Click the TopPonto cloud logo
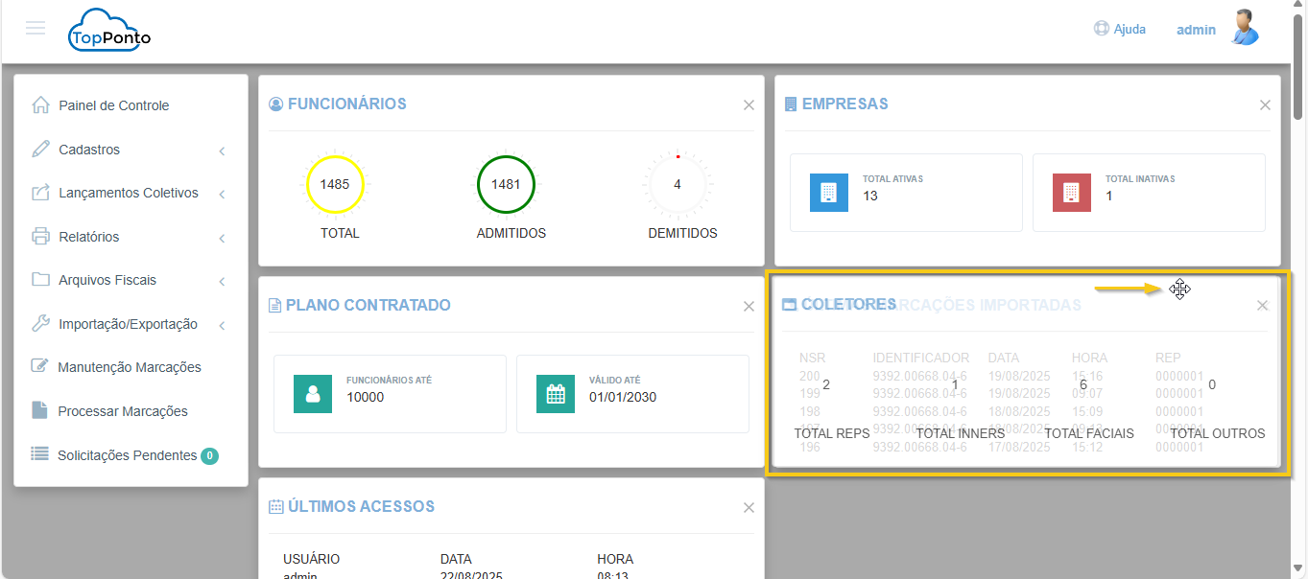 click(x=109, y=30)
